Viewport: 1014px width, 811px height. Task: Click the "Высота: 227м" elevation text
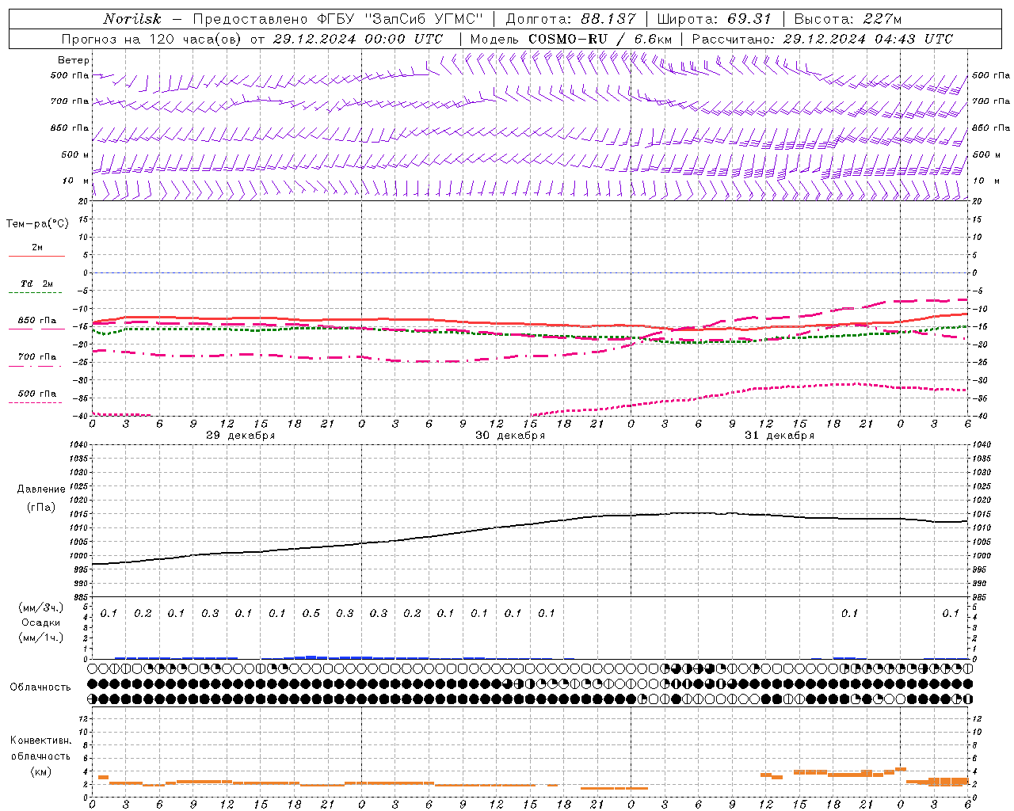848,19
